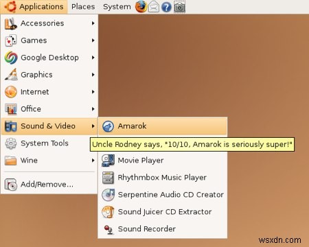Click the Graphics paintbrush icon
309x247 pixels.
point(11,75)
